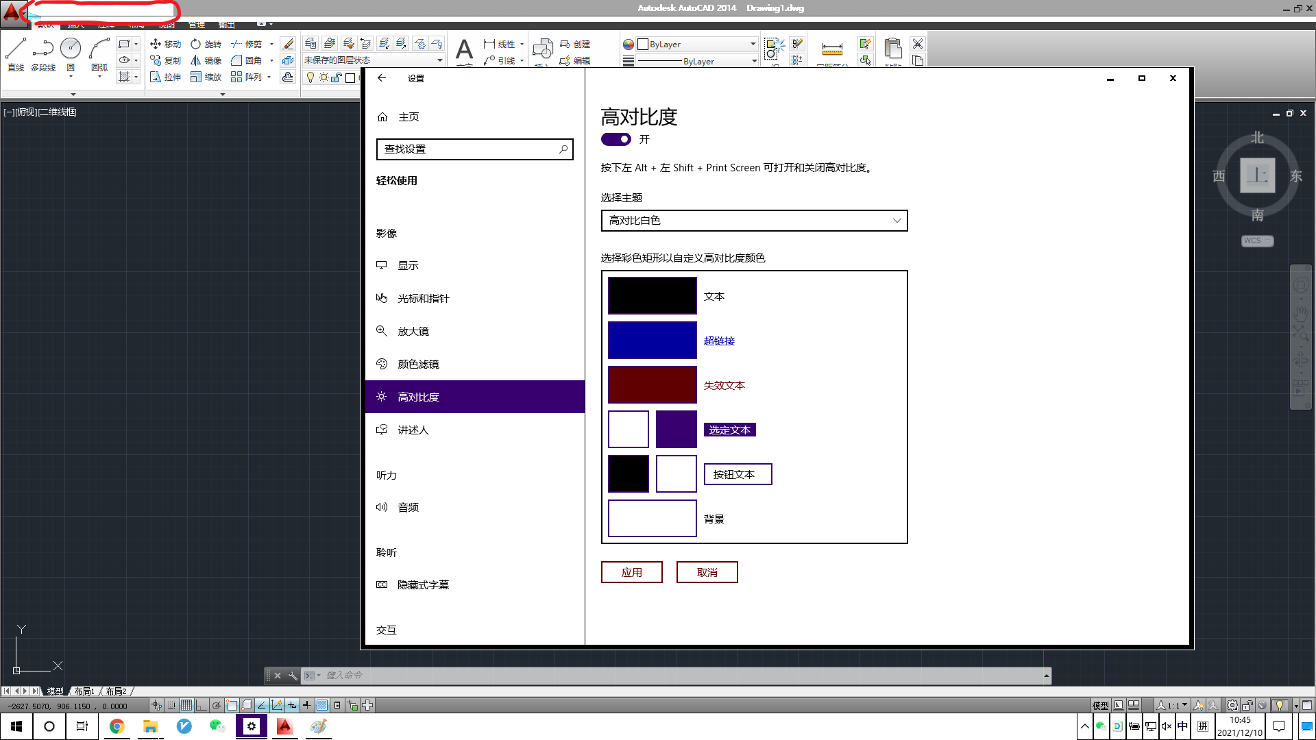Select the 模型 (Model) tab
1316x740 pixels.
click(x=55, y=691)
